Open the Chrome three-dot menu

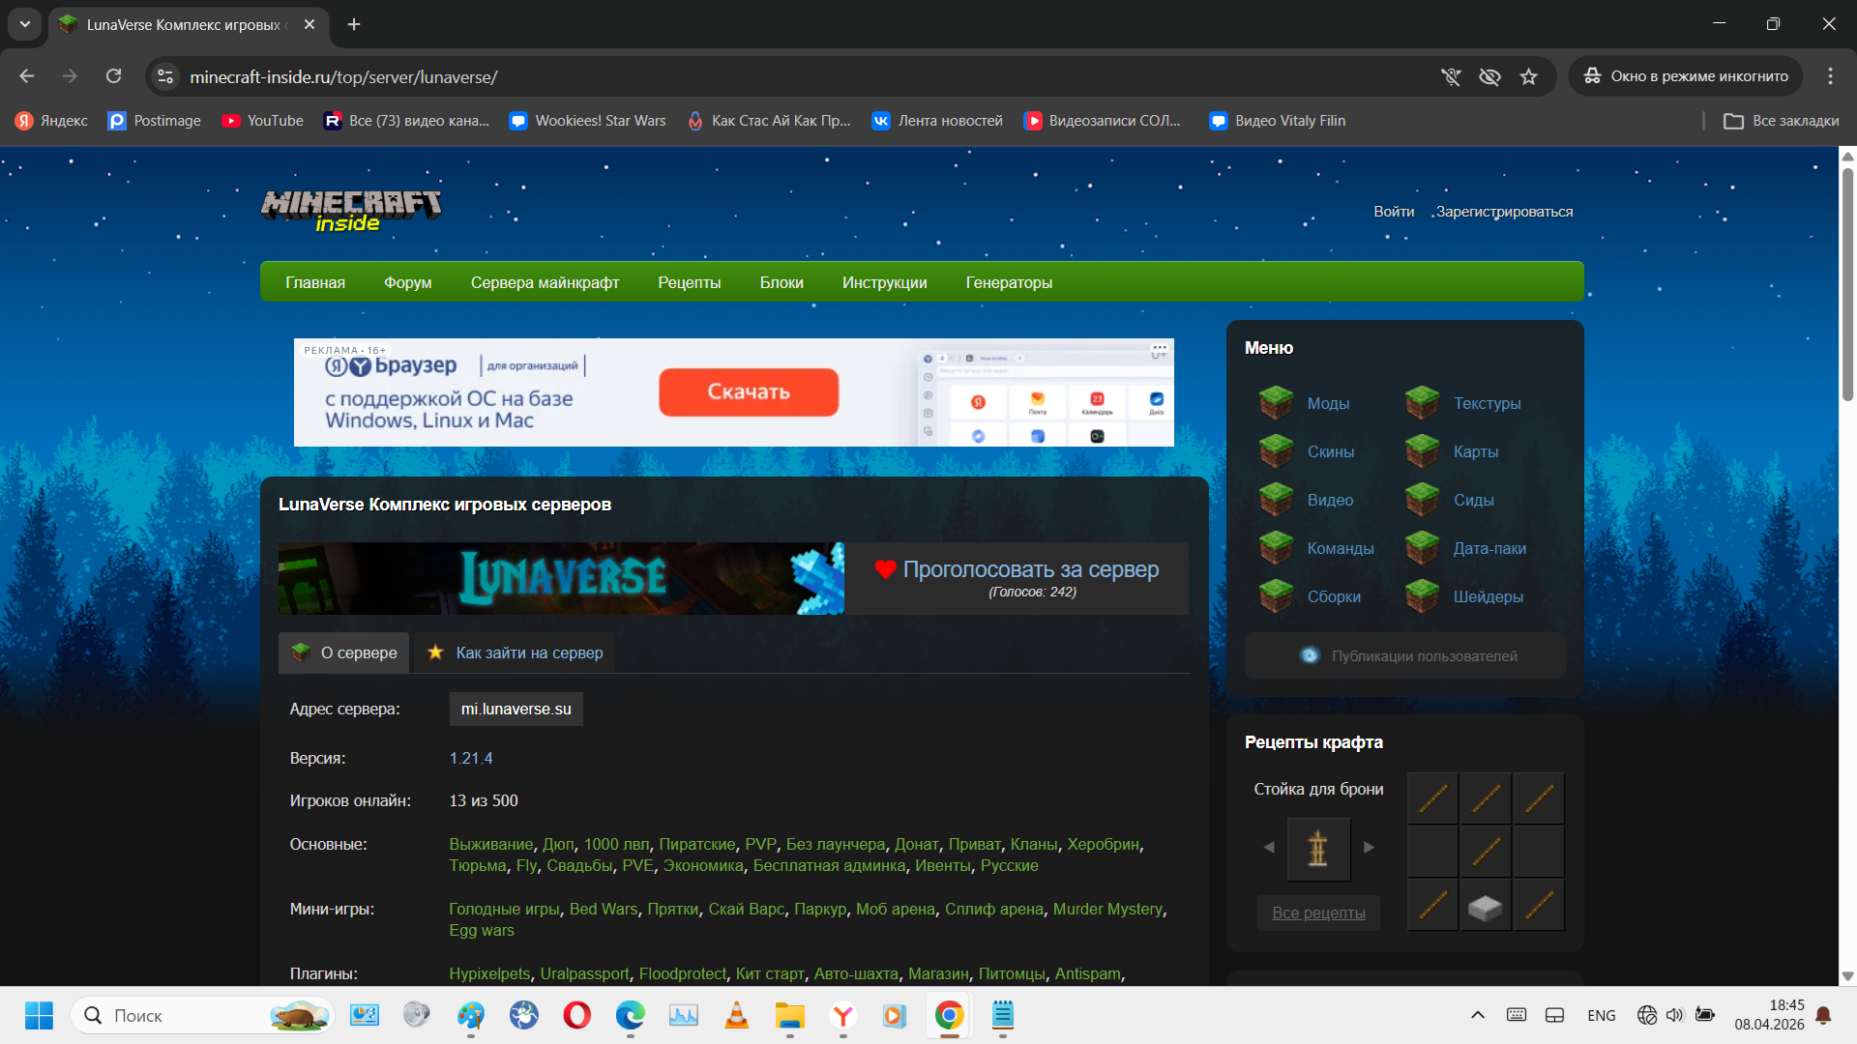click(1830, 76)
